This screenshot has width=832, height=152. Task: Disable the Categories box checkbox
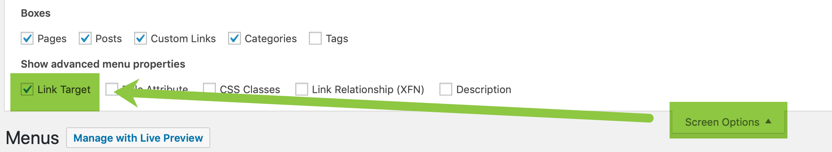pyautogui.click(x=234, y=38)
